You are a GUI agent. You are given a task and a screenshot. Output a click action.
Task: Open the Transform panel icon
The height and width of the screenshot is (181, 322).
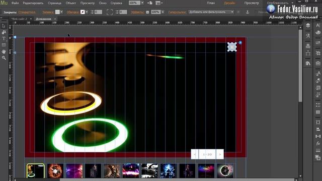318,122
